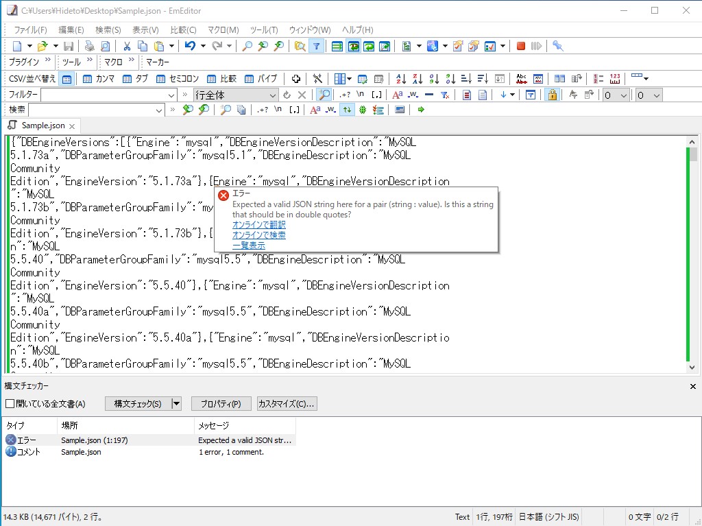This screenshot has height=526, width=702.
Task: Click the メッセージ column header
Action: (x=245, y=425)
